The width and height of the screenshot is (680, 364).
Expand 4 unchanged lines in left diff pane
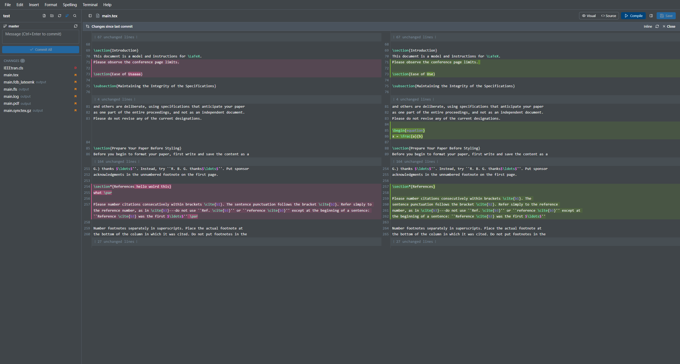(x=115, y=99)
